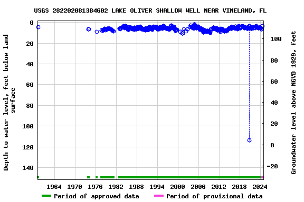Click the isolated data point near 1974
This screenshot has width=304, height=202.
coord(89,29)
